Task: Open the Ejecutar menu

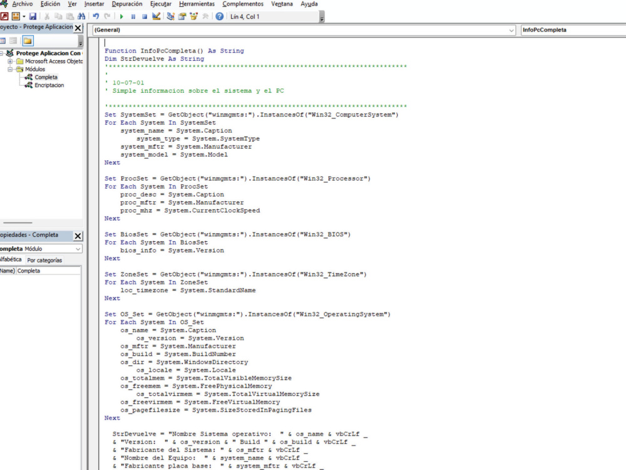Action: [x=160, y=4]
